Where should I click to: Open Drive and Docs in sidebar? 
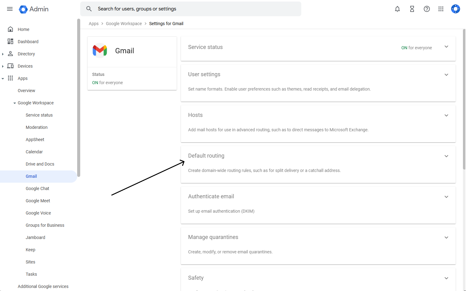pos(40,164)
